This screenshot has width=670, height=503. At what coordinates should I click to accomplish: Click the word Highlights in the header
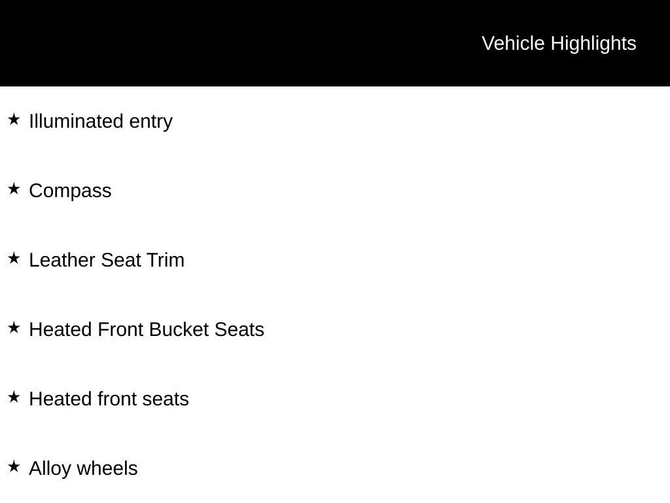click(x=593, y=43)
